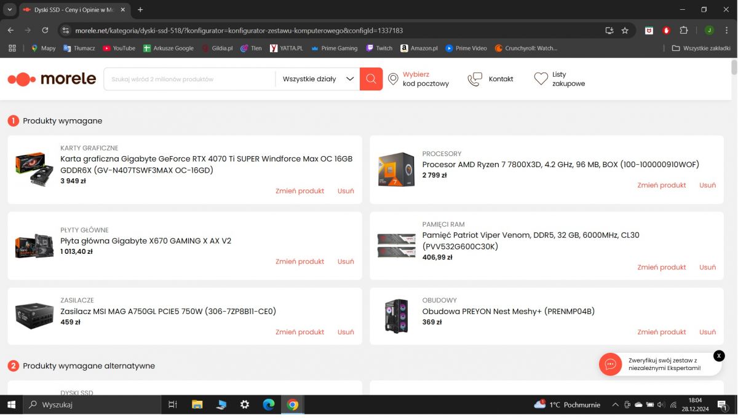
Task: Remove the PREYON Nest Meshy+ case
Action: click(707, 332)
